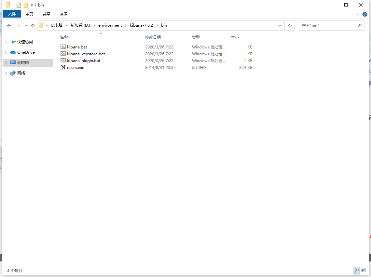Expand the chevron after environment in breadcrumb

[x=126, y=25]
